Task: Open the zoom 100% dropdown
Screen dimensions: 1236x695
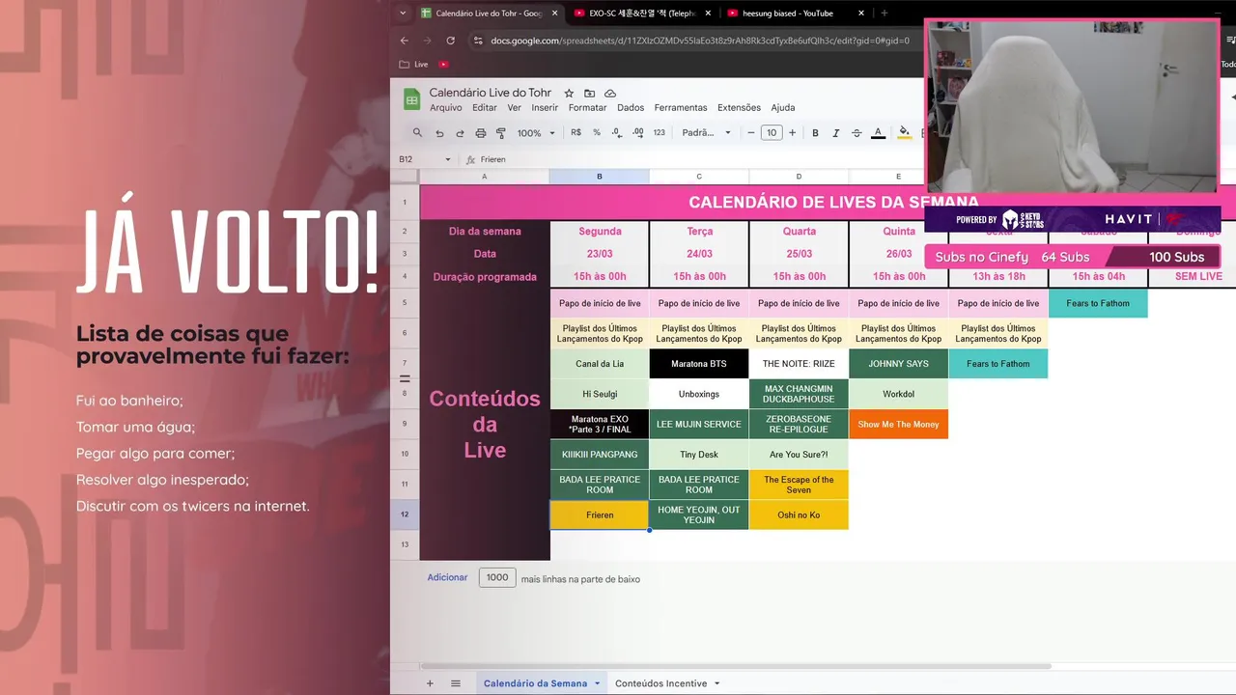Action: 536,133
